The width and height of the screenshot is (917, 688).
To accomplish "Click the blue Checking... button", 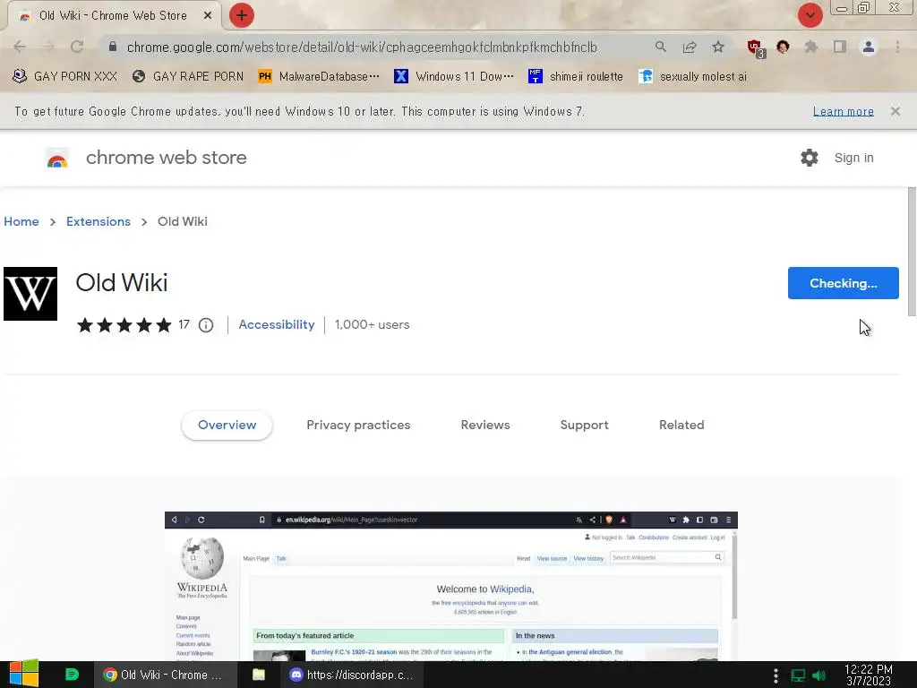I will [843, 283].
